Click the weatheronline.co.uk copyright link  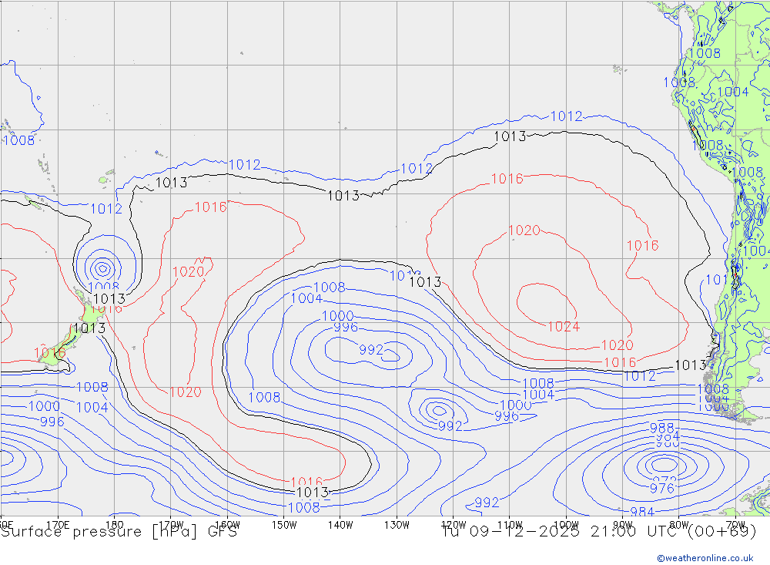(x=705, y=557)
